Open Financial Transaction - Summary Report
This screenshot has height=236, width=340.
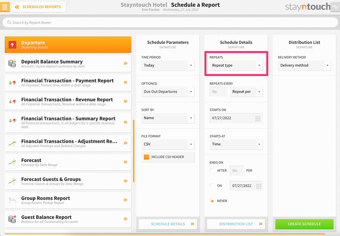tap(68, 123)
